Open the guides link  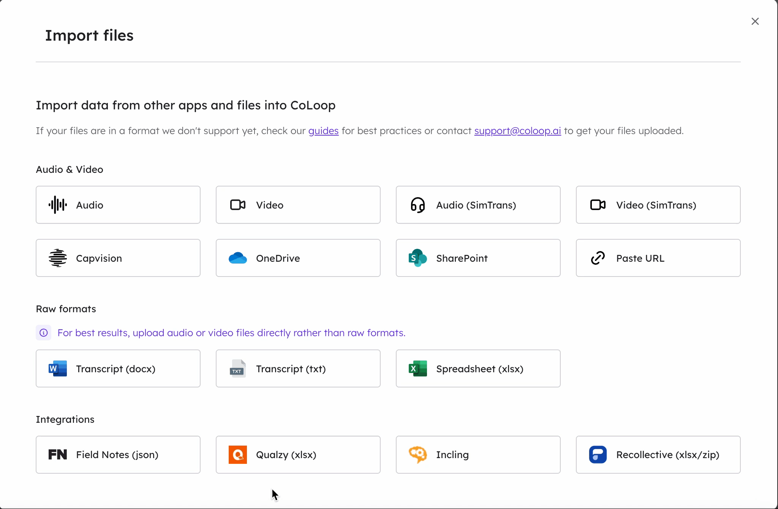(323, 131)
